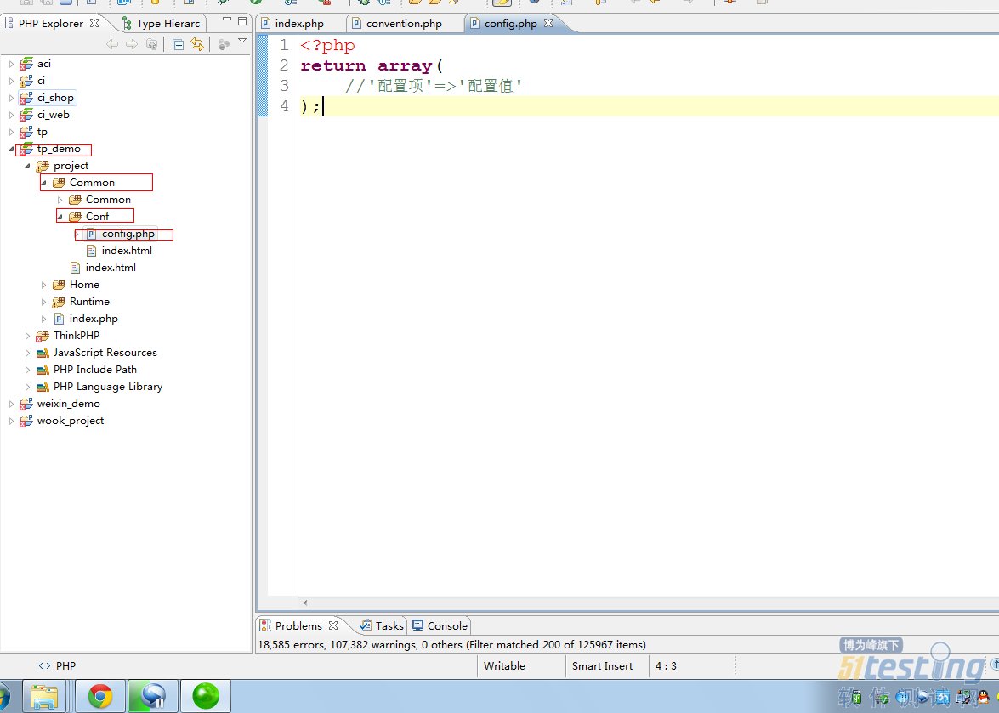
Task: Open the PHP Explorer view menu triangle
Action: 242,41
